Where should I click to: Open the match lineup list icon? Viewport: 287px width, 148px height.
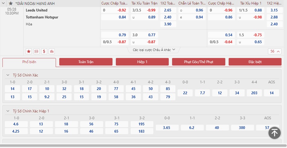(x=36, y=51)
